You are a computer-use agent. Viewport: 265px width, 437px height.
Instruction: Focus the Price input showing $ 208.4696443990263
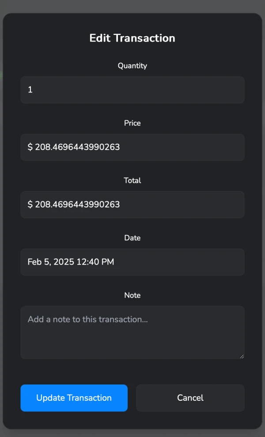coord(132,147)
